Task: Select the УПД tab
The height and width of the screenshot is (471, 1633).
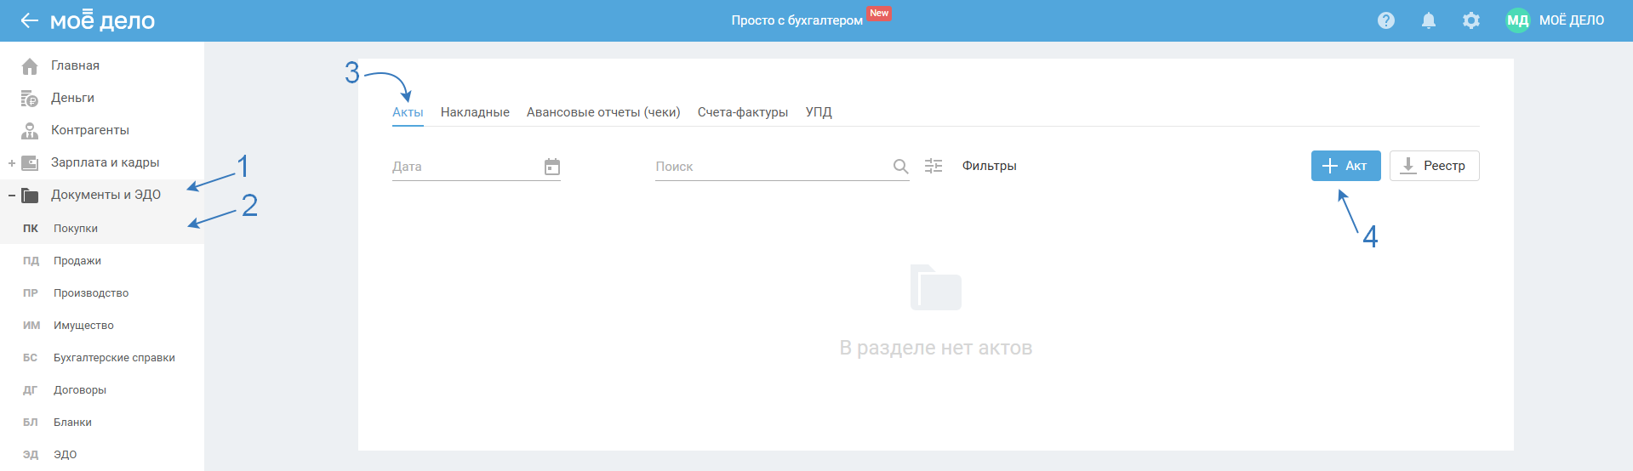Action: [x=819, y=112]
